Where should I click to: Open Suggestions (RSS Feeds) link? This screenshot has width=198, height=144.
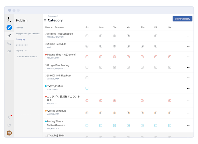click(28, 33)
